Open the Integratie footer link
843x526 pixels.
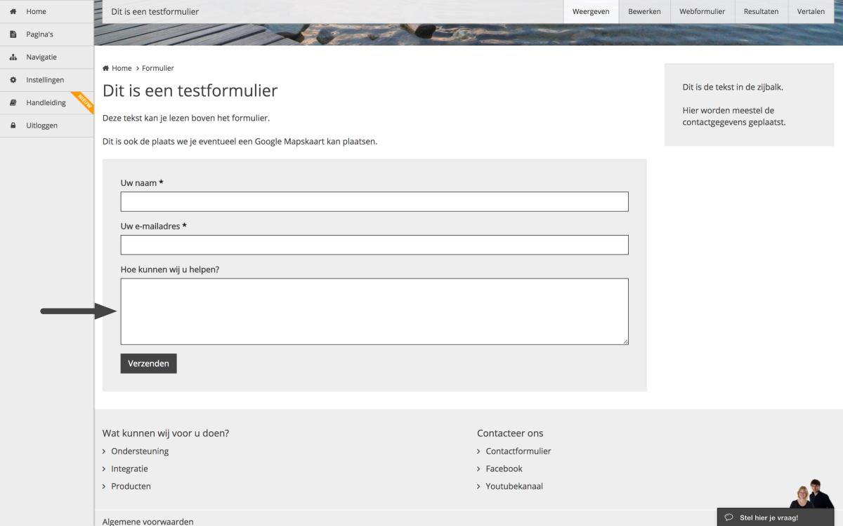[129, 468]
